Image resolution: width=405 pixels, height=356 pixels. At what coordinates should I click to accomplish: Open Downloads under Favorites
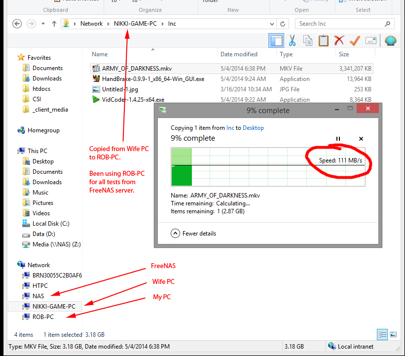[47, 79]
